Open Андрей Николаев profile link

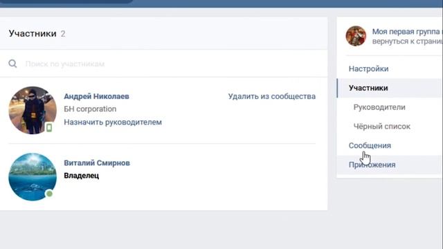96,96
